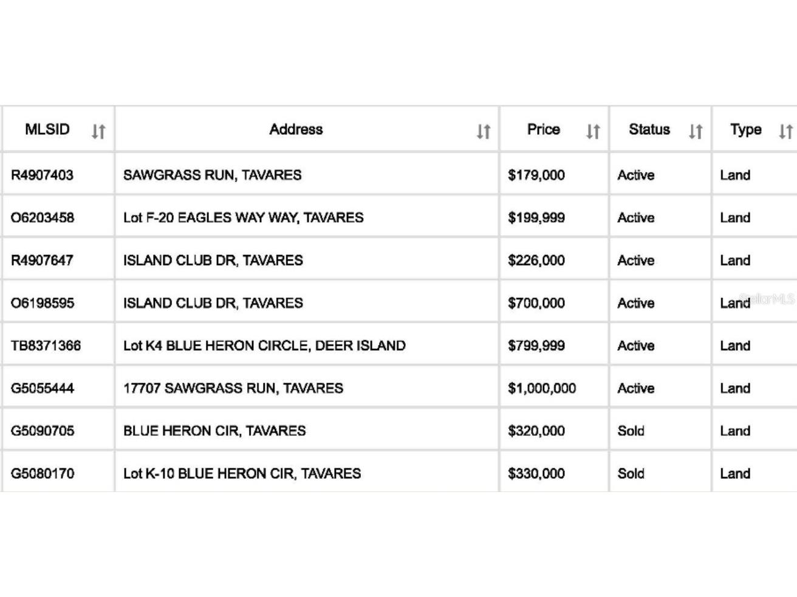Sort table by Address using sort arrows

tap(483, 131)
